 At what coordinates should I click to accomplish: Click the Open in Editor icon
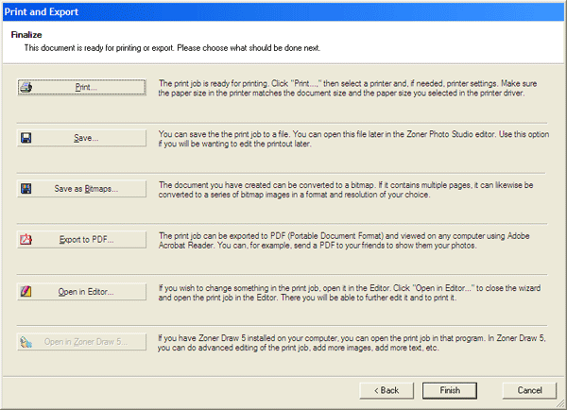26,291
